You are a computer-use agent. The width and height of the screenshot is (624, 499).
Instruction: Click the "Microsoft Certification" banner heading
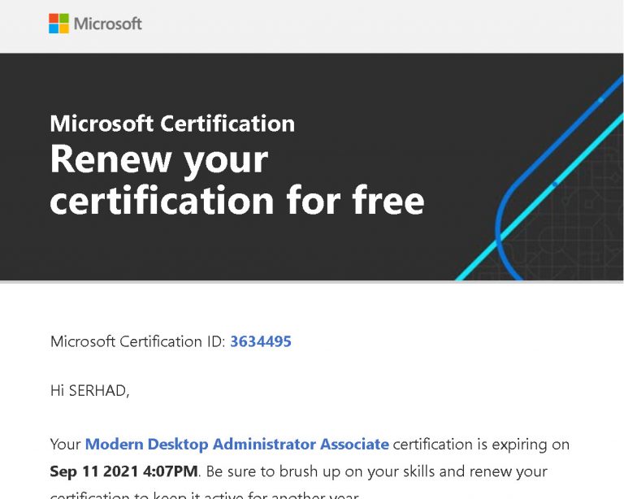[172, 124]
